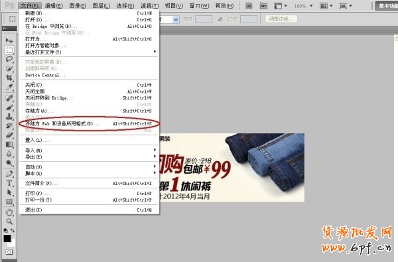Select the Horizontal Type tool
The image size is (398, 262).
9,183
